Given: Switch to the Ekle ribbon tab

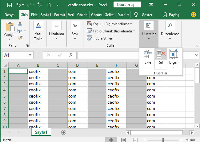Looking at the screenshot, I should coord(34,15).
